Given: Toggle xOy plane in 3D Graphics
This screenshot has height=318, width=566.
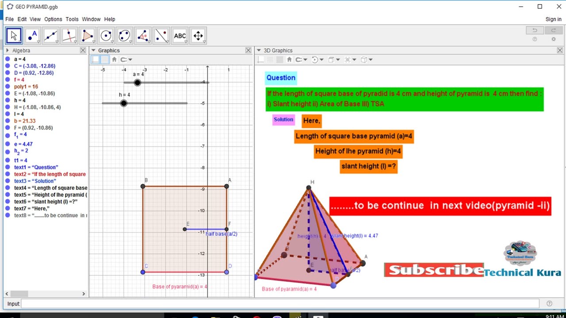Looking at the screenshot, I should click(x=279, y=60).
